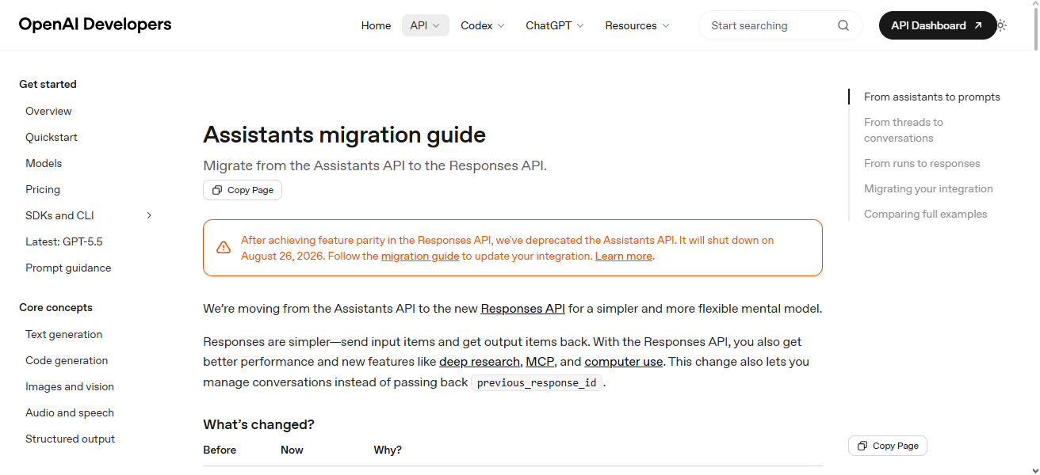The image size is (1040, 475).
Task: Open Prompt guidance in the sidebar
Action: 68,268
